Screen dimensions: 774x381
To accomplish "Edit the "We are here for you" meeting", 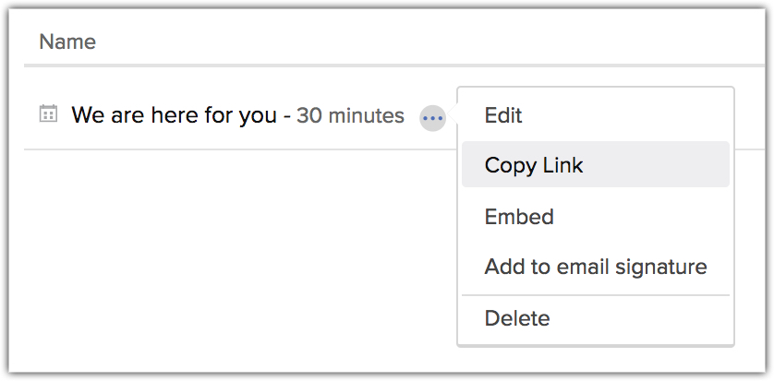I will (x=503, y=115).
